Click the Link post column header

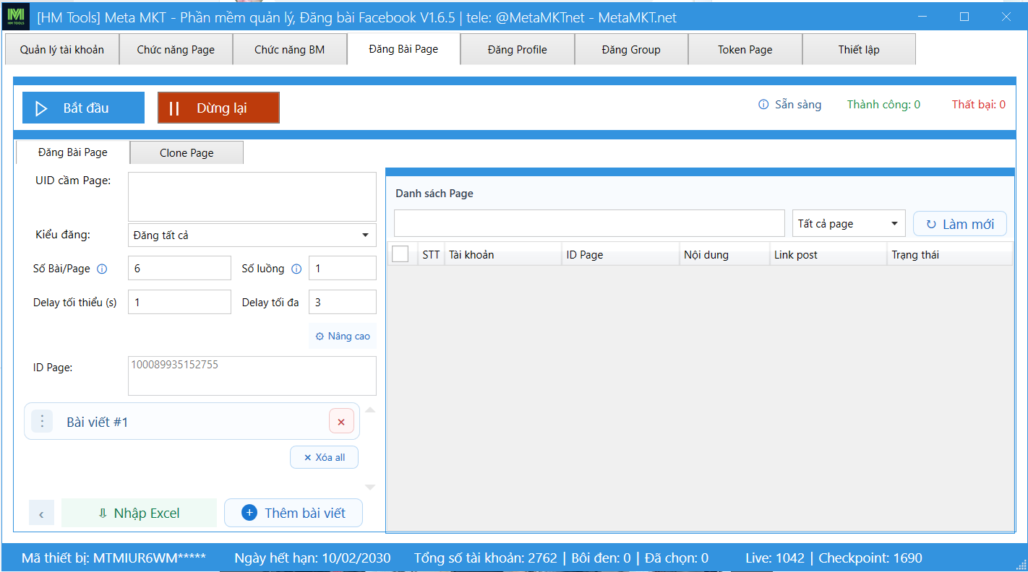(828, 254)
